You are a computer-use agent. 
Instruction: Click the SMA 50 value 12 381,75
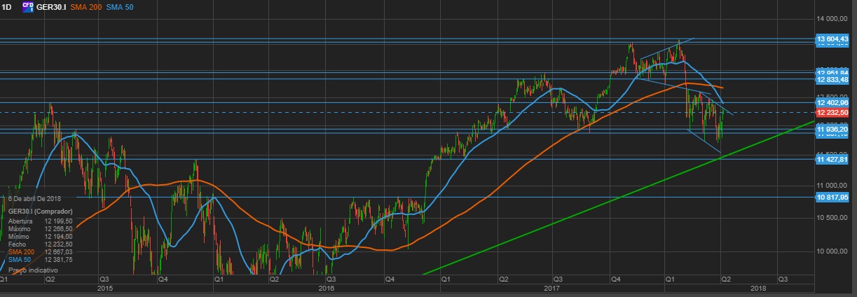[x=59, y=258]
